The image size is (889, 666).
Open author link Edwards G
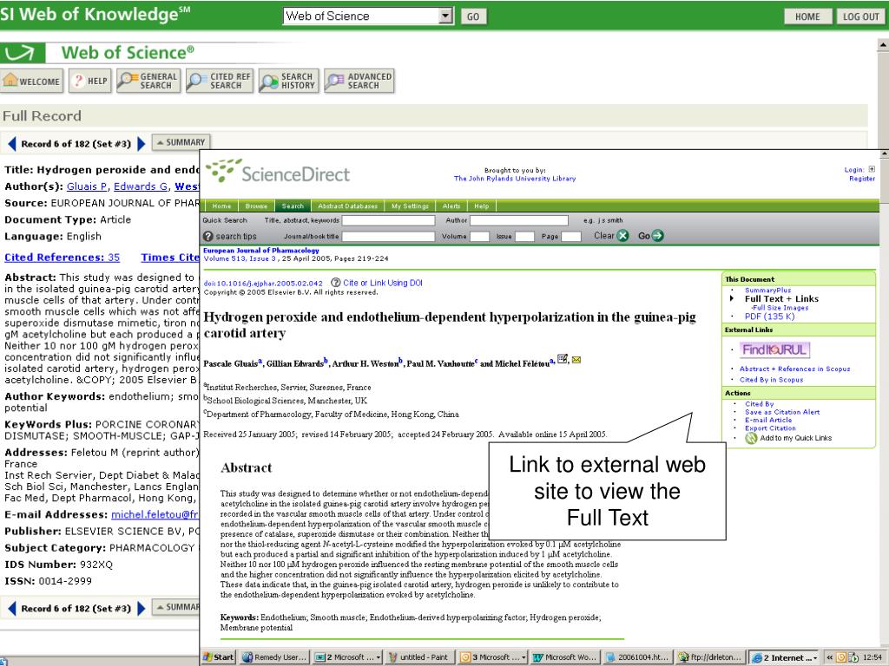tap(141, 186)
